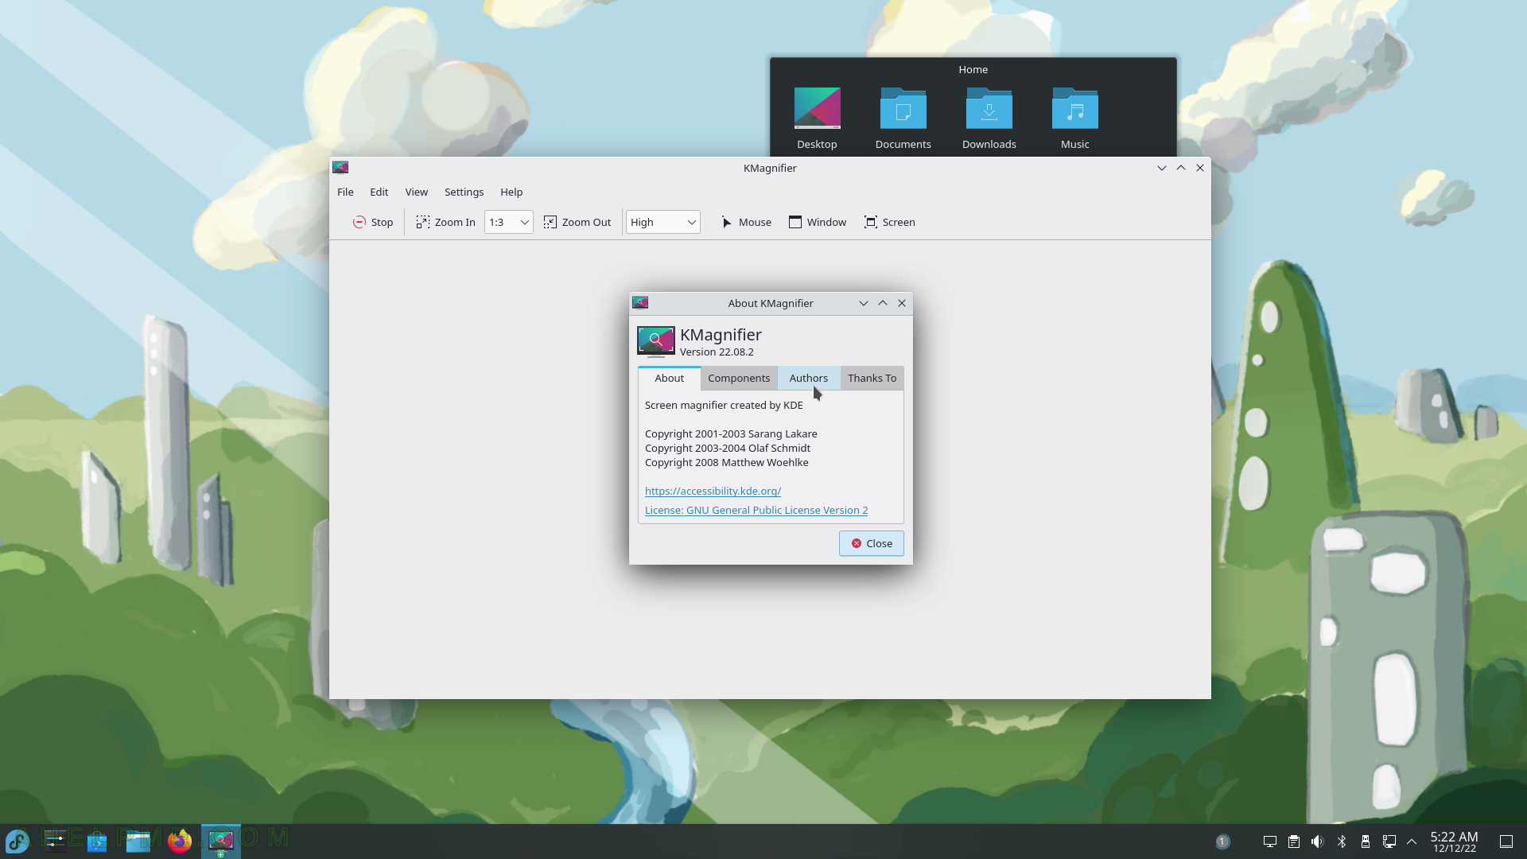Launch Firefox from the taskbar
The height and width of the screenshot is (859, 1527).
(180, 841)
